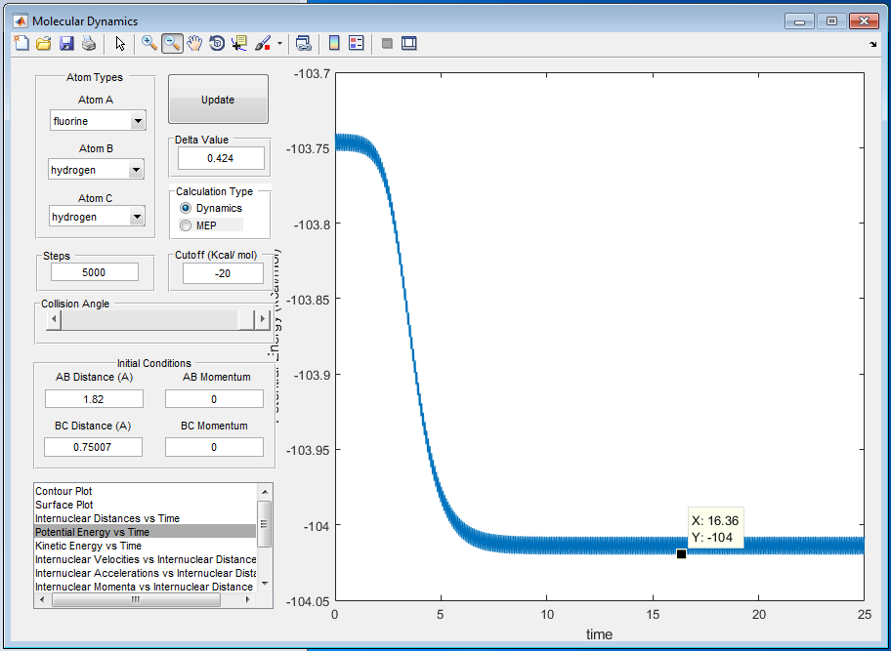Enable the Rotate 3D tool
The height and width of the screenshot is (651, 891).
point(217,43)
